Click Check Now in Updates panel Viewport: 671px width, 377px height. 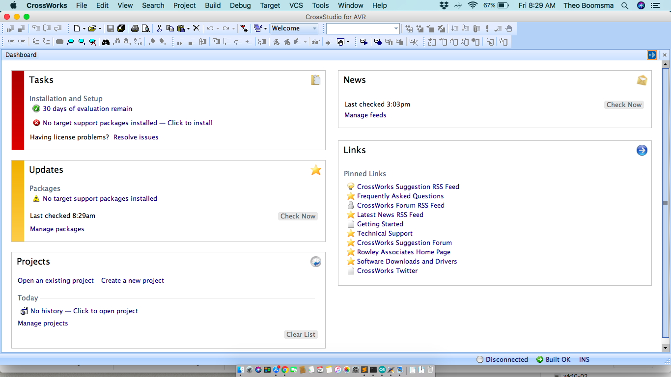(x=298, y=216)
